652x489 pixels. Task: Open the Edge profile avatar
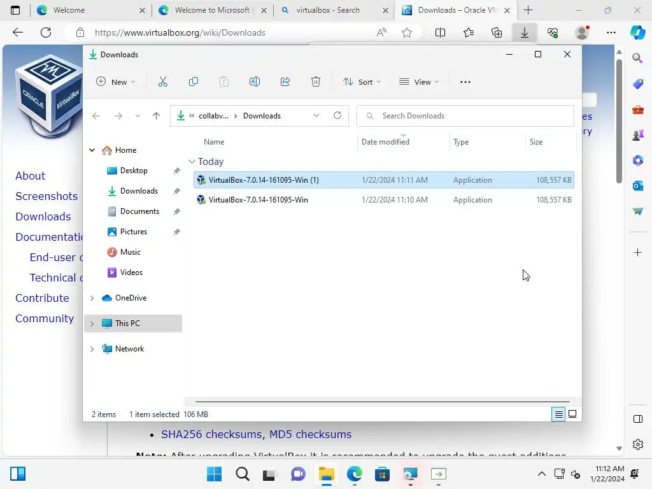click(582, 32)
